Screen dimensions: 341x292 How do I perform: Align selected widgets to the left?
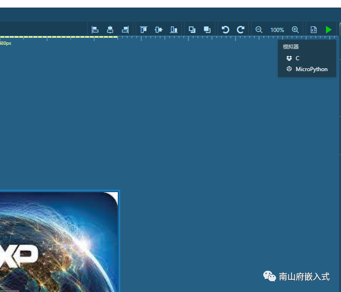point(95,30)
